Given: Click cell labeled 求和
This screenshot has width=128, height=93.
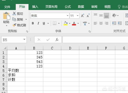Looking at the screenshot, I should [x=16, y=75].
